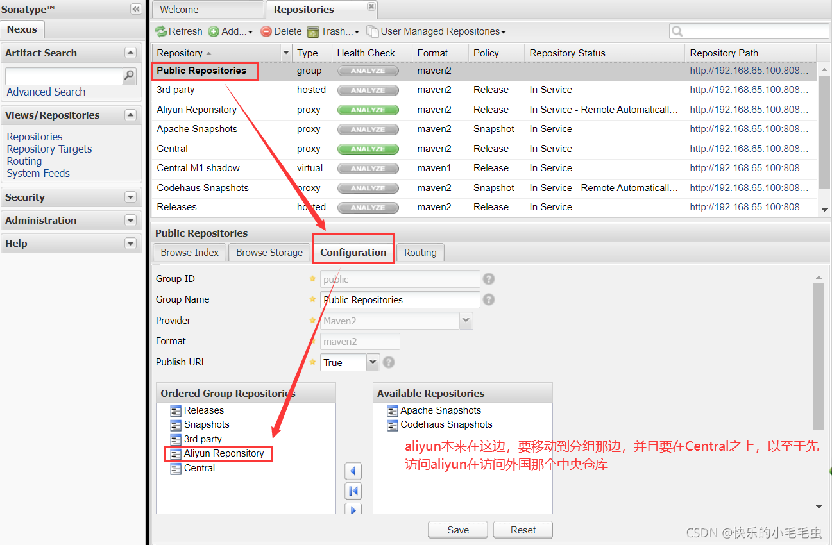
Task: Expand the Security panel
Action: tap(130, 197)
